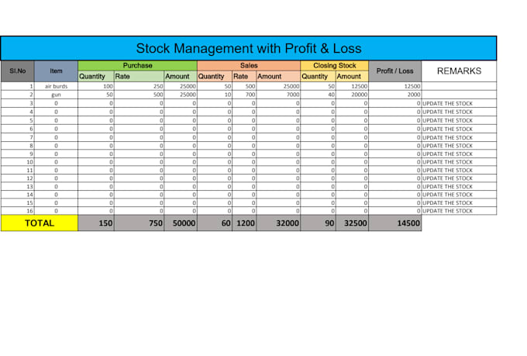Screen dimensions: 527x356
Task: Click the REMARKS column header
Action: click(459, 71)
